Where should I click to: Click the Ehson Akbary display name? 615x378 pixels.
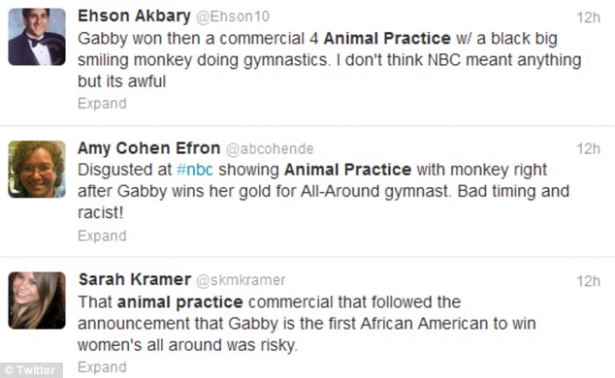point(134,16)
